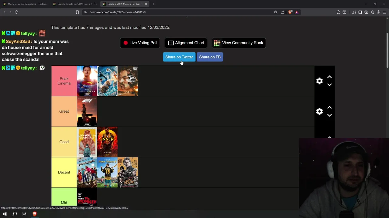
Task: Toggle the browser sidebar panel
Action: coord(360,12)
